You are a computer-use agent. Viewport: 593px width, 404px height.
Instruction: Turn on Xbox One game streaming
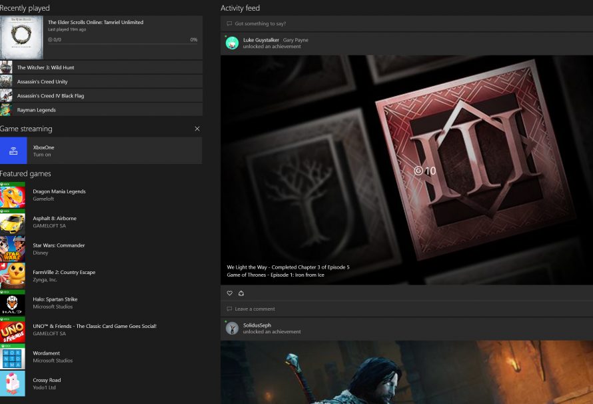43,151
